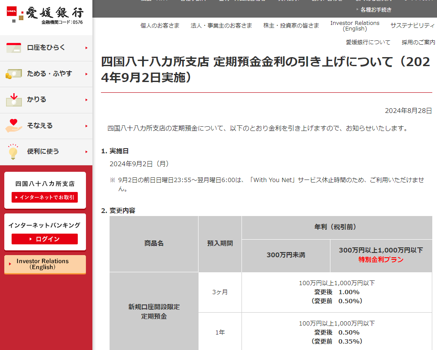Click the money icon beside ためる・ふやす
Viewport: 437px width, 350px height.
[x=14, y=74]
